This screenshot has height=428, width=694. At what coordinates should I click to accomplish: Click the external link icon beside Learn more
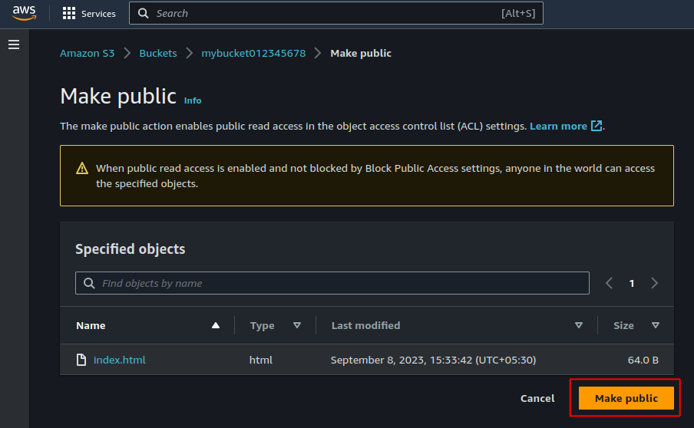click(x=597, y=126)
